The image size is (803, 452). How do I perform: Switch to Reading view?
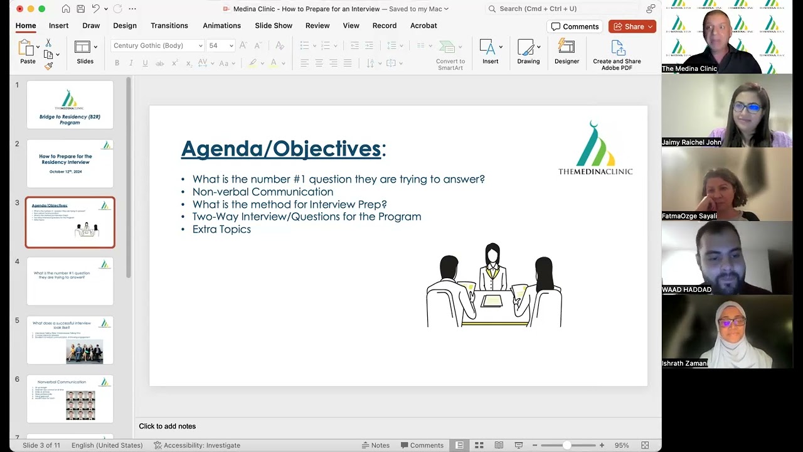(x=499, y=445)
